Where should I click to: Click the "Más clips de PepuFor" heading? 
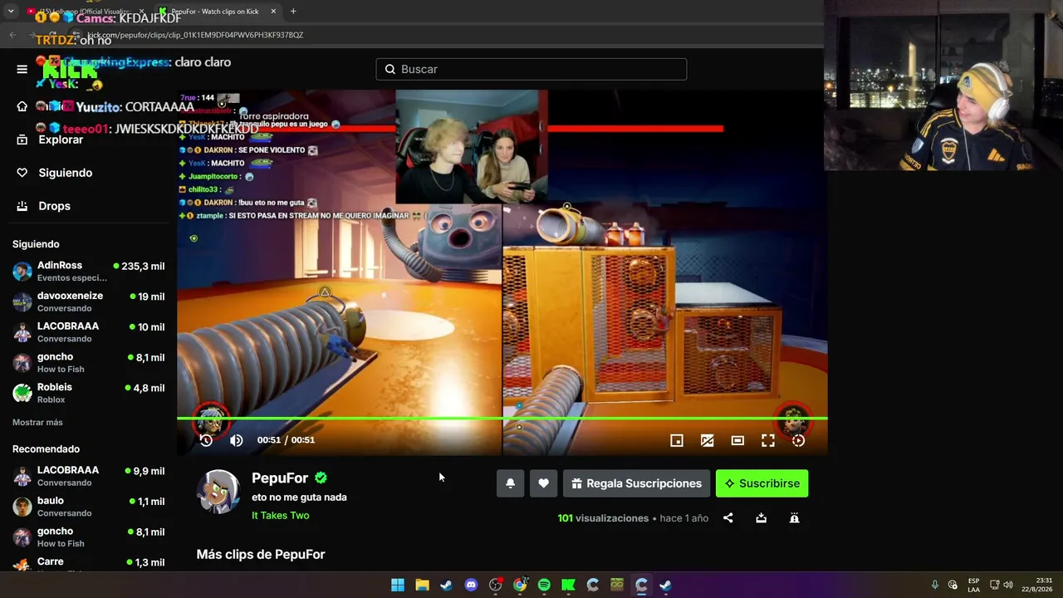click(x=261, y=554)
